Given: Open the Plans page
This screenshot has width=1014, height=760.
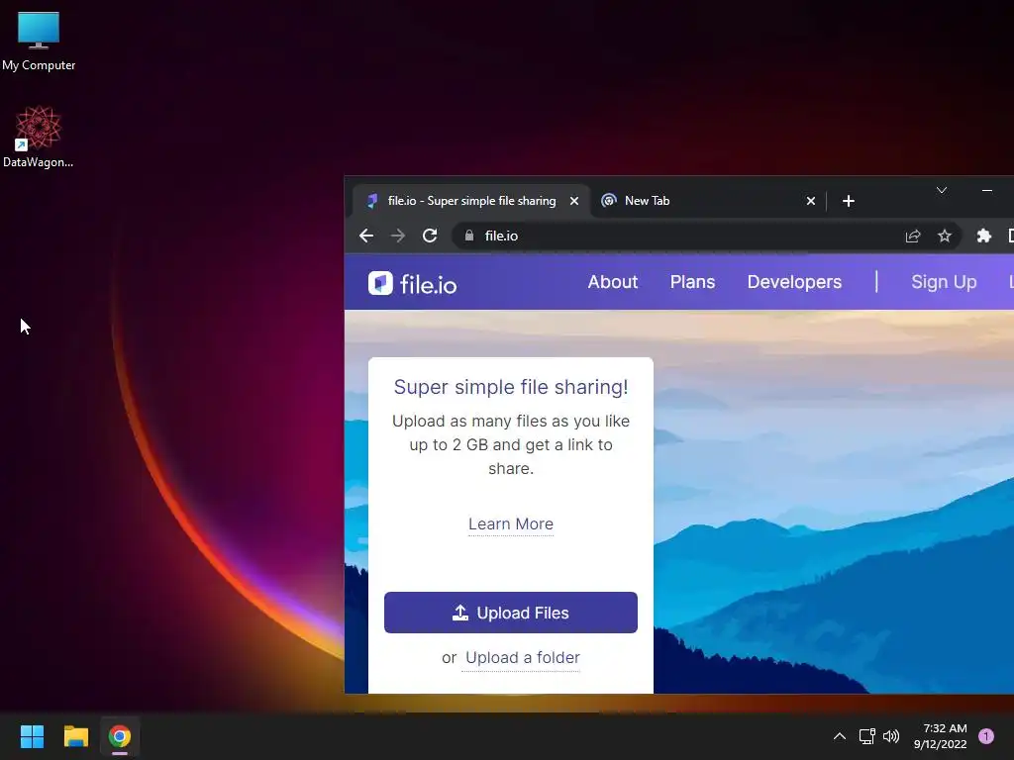Looking at the screenshot, I should tap(692, 282).
